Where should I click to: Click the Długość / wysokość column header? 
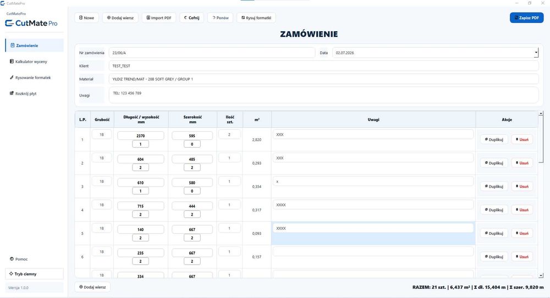pyautogui.click(x=141, y=120)
